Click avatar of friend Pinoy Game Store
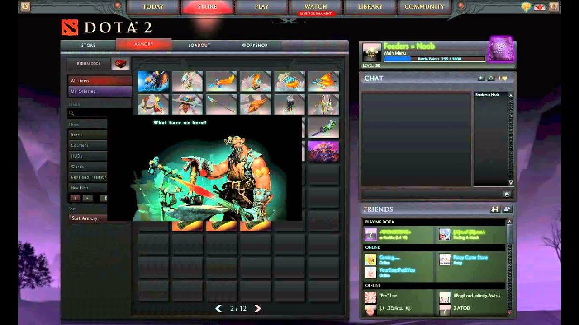The height and width of the screenshot is (325, 579). click(x=445, y=260)
